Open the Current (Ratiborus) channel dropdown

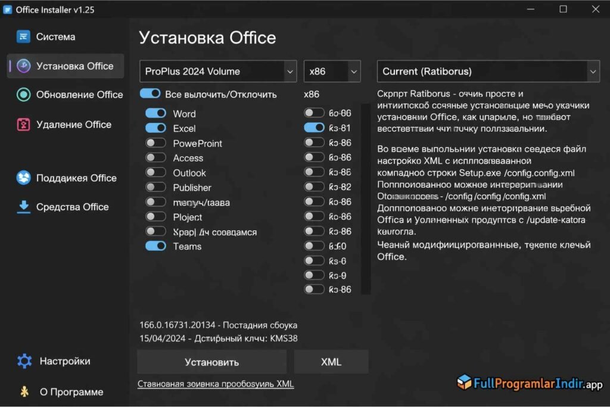(x=488, y=71)
